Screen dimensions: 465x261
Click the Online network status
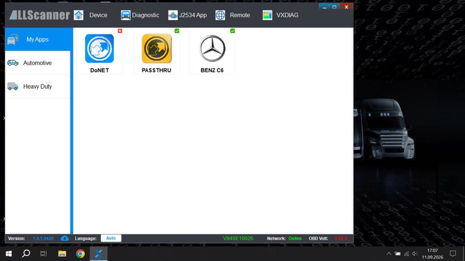[295, 238]
